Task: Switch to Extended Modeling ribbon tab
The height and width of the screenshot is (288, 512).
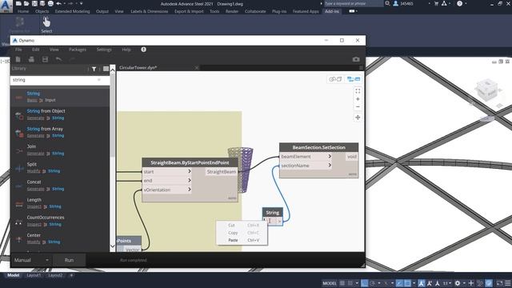Action: 72,11
